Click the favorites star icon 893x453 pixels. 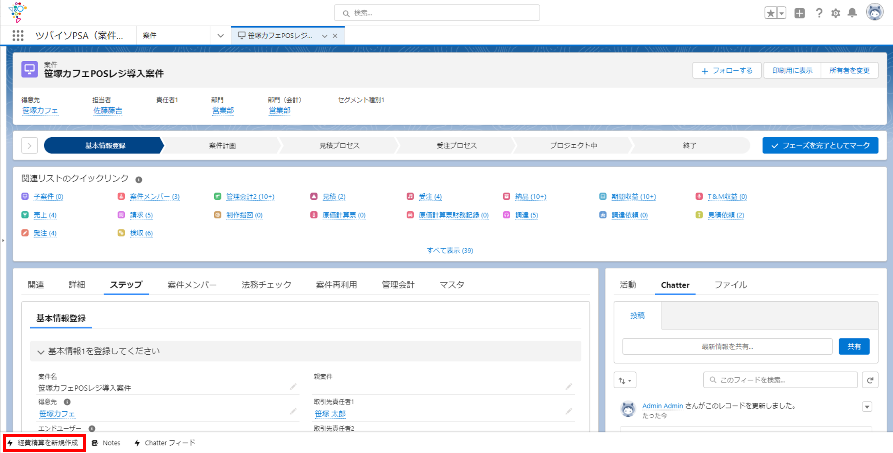[771, 13]
